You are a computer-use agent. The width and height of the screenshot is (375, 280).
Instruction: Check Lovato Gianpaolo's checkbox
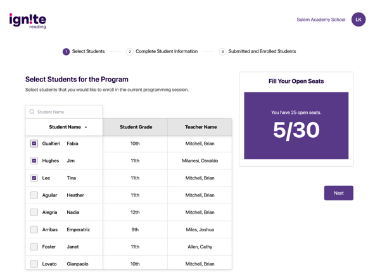[x=34, y=264]
